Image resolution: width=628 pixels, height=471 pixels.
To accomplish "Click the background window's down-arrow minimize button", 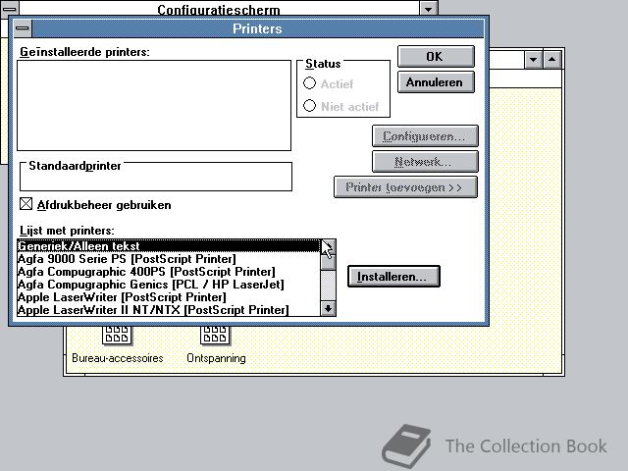I will pyautogui.click(x=533, y=60).
